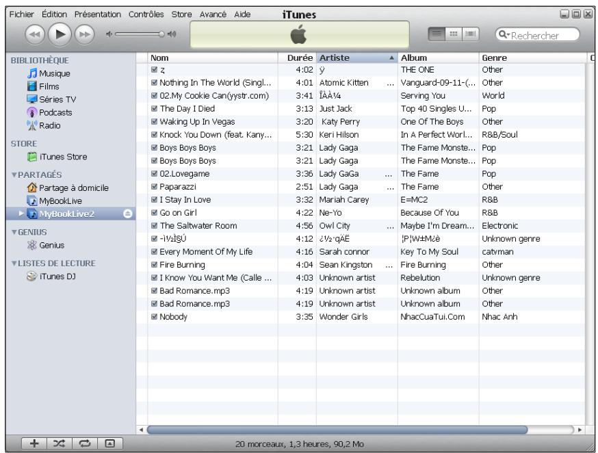
Task: Switch to Cover Flow view button
Action: (x=471, y=34)
